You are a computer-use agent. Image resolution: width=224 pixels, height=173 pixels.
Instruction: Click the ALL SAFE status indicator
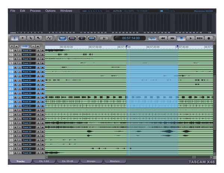[129, 11]
